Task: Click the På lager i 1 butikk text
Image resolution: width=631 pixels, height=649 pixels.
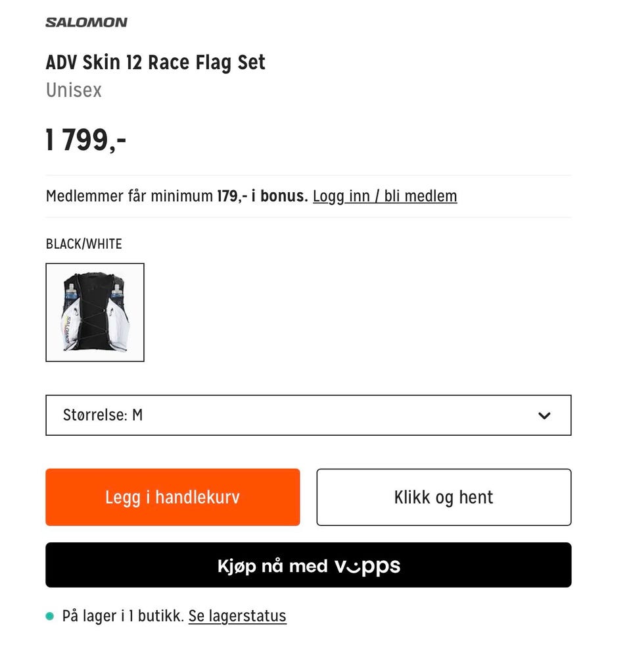Action: pyautogui.click(x=123, y=616)
